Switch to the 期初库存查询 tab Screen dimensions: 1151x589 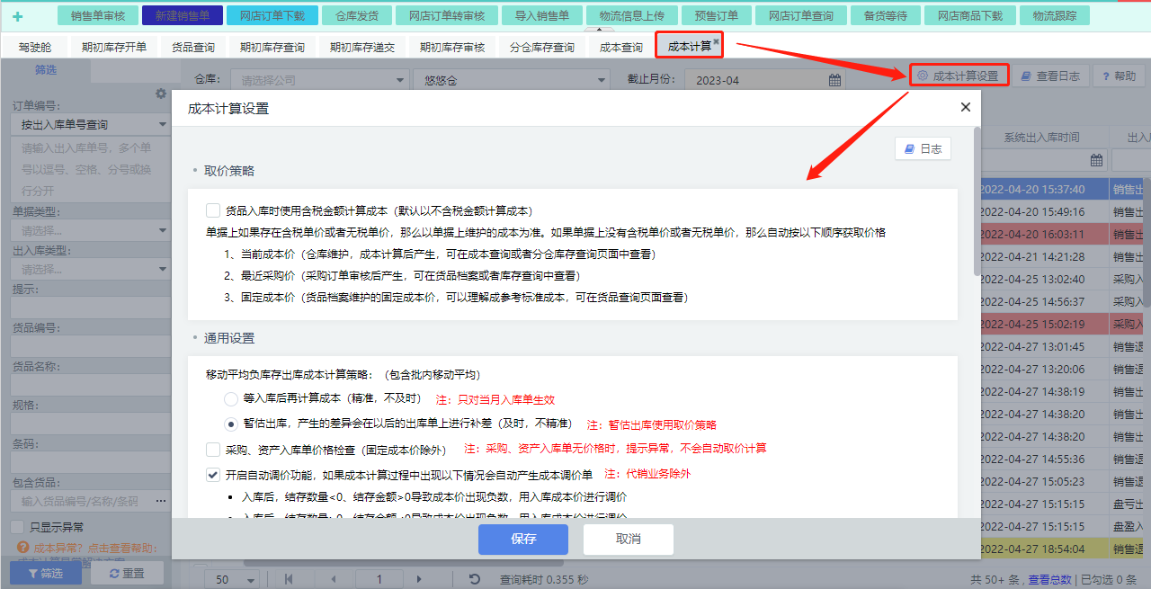272,47
